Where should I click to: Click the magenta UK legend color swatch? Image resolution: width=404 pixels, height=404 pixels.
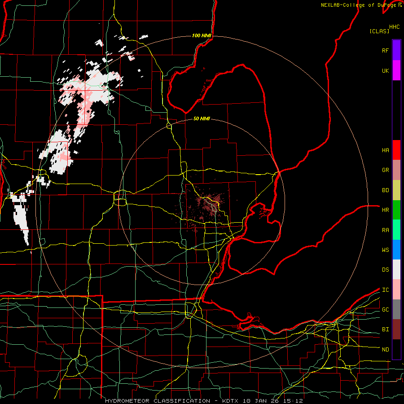pyautogui.click(x=396, y=70)
